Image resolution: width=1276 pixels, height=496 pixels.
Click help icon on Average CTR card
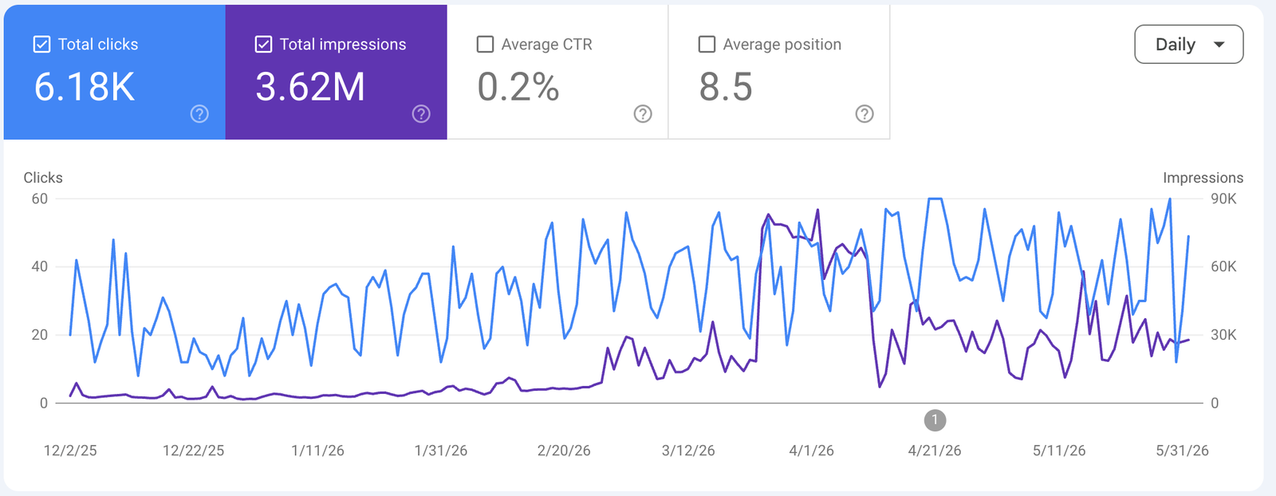[x=643, y=114]
